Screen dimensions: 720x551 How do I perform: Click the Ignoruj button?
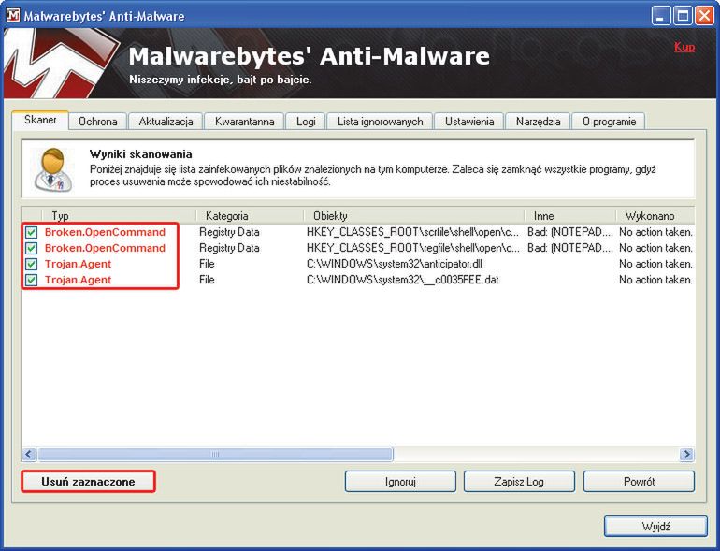[x=400, y=482]
